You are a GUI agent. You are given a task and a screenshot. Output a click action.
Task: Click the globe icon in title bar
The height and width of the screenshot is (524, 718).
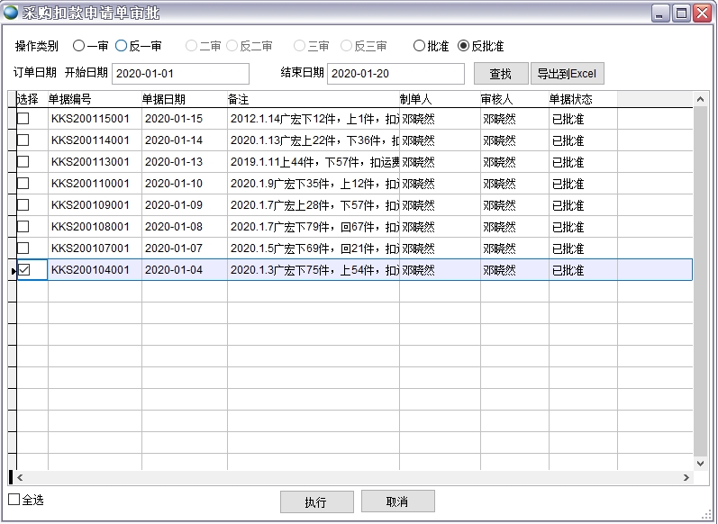point(11,13)
